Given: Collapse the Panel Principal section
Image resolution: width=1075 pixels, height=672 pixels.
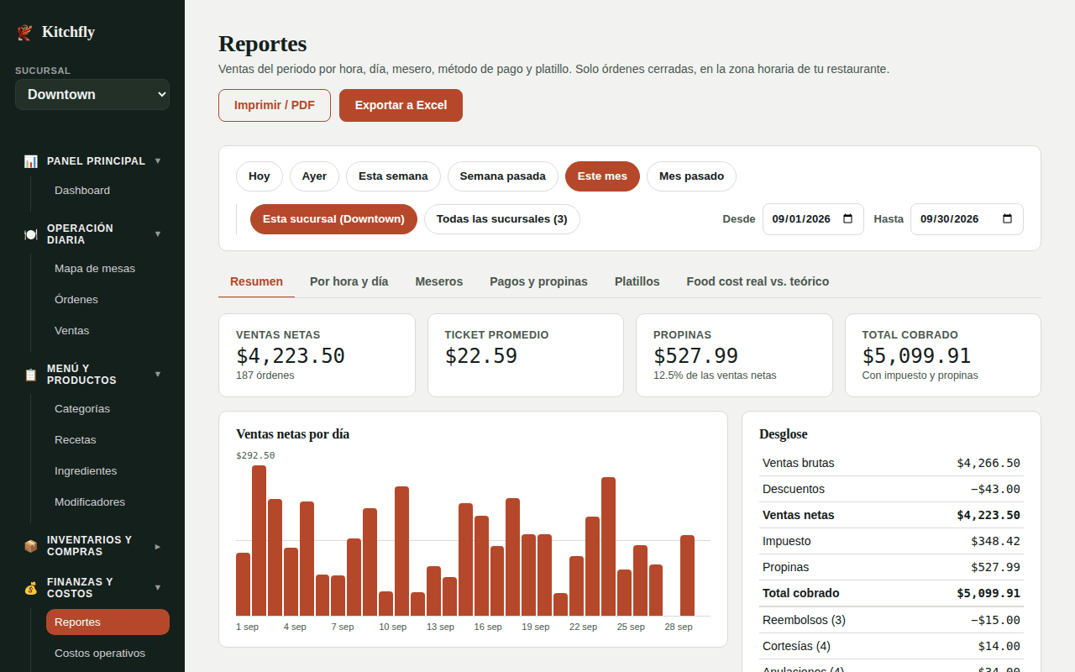Looking at the screenshot, I should (158, 160).
